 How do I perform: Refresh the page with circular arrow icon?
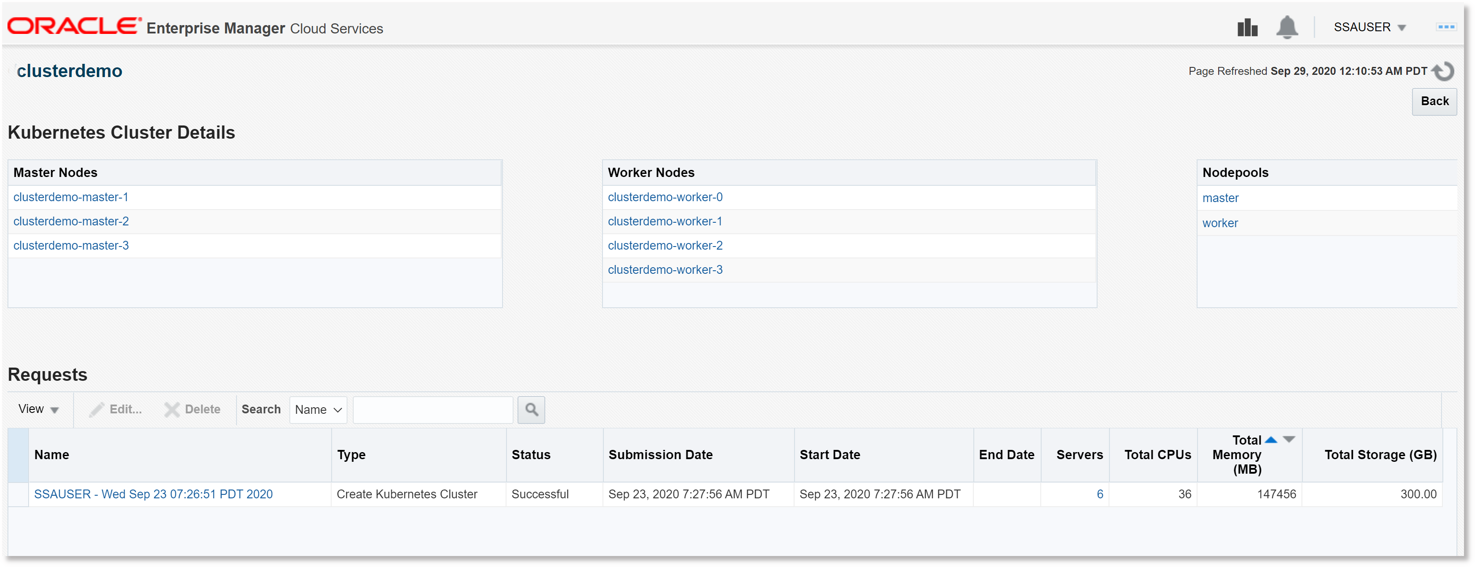(1443, 71)
